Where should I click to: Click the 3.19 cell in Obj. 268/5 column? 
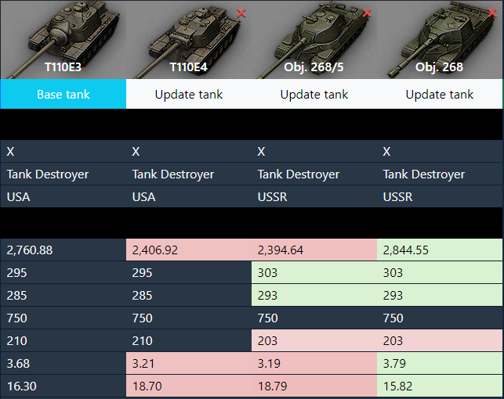pyautogui.click(x=314, y=363)
